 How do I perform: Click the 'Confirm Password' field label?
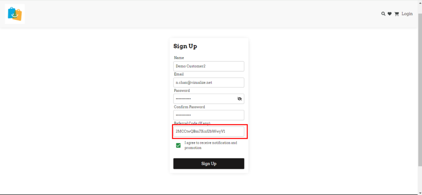189,107
